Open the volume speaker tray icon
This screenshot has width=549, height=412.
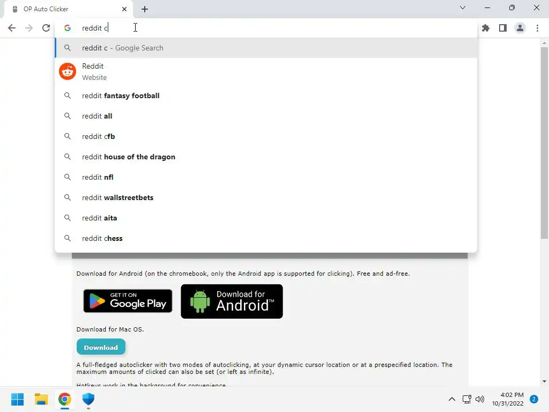point(480,399)
